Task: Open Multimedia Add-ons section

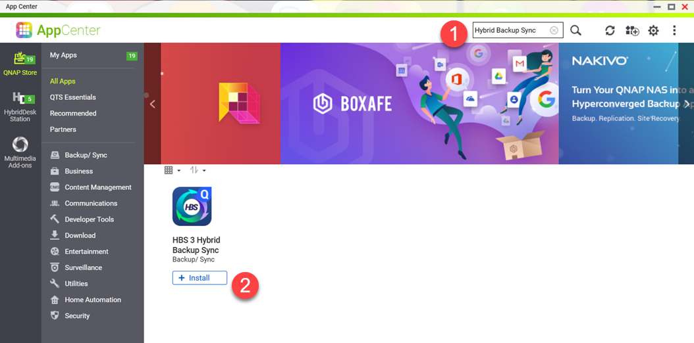Action: point(20,152)
